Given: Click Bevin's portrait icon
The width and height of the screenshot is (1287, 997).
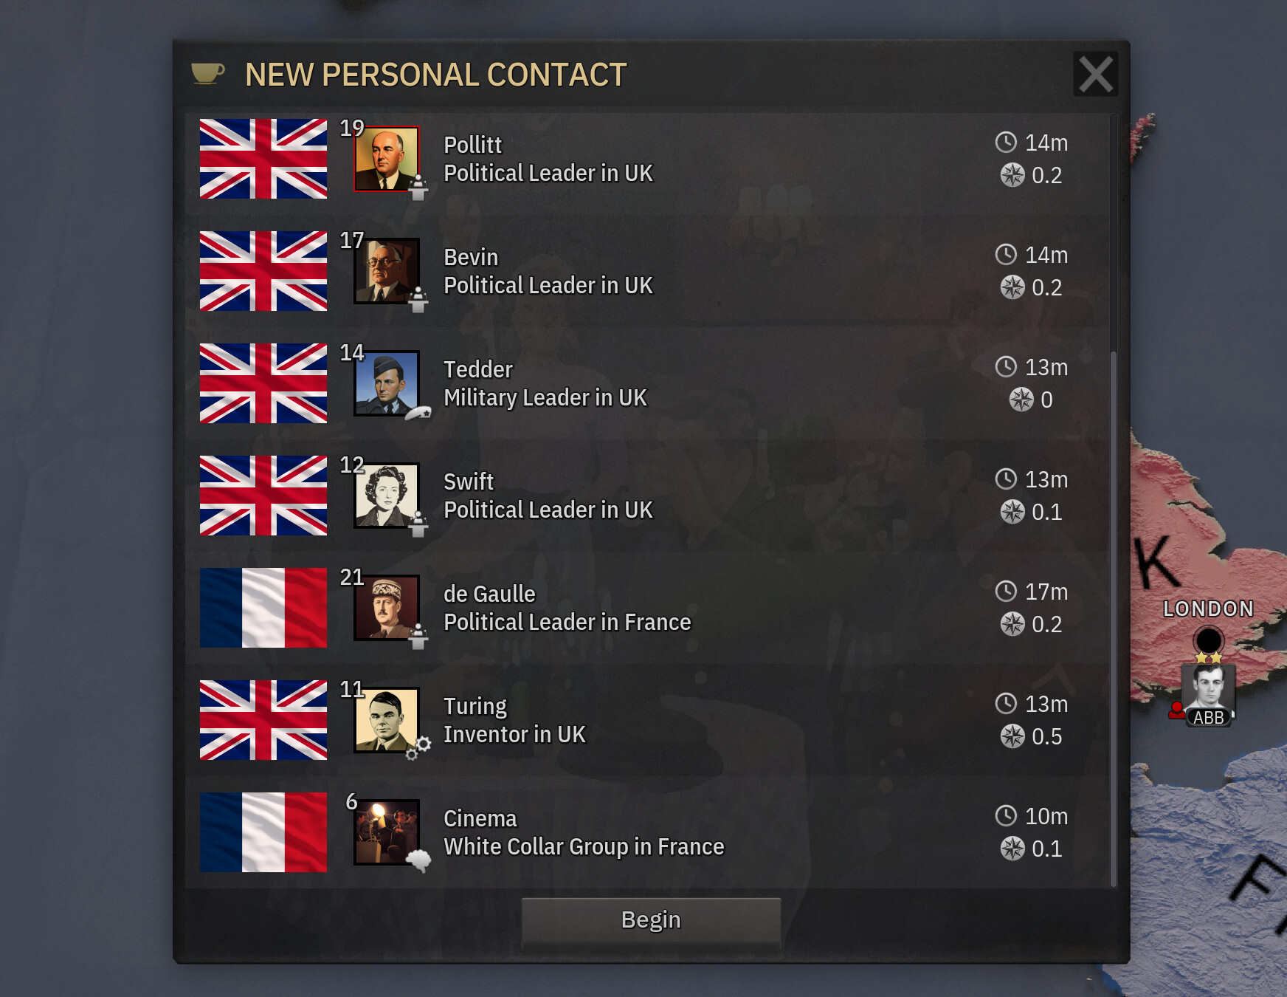Looking at the screenshot, I should [387, 271].
